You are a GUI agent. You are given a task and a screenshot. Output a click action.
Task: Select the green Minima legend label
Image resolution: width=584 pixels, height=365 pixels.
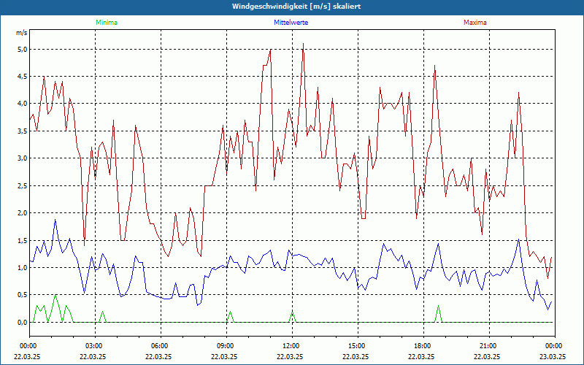(x=107, y=23)
